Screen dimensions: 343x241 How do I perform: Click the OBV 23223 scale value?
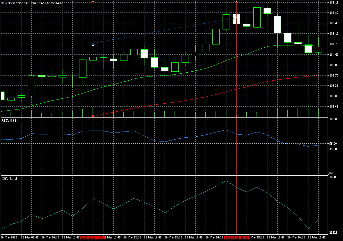(333, 232)
